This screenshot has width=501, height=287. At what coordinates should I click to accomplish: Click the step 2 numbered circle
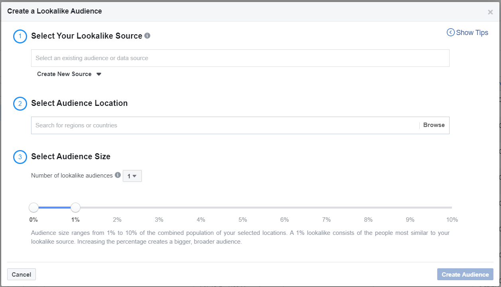coord(20,103)
